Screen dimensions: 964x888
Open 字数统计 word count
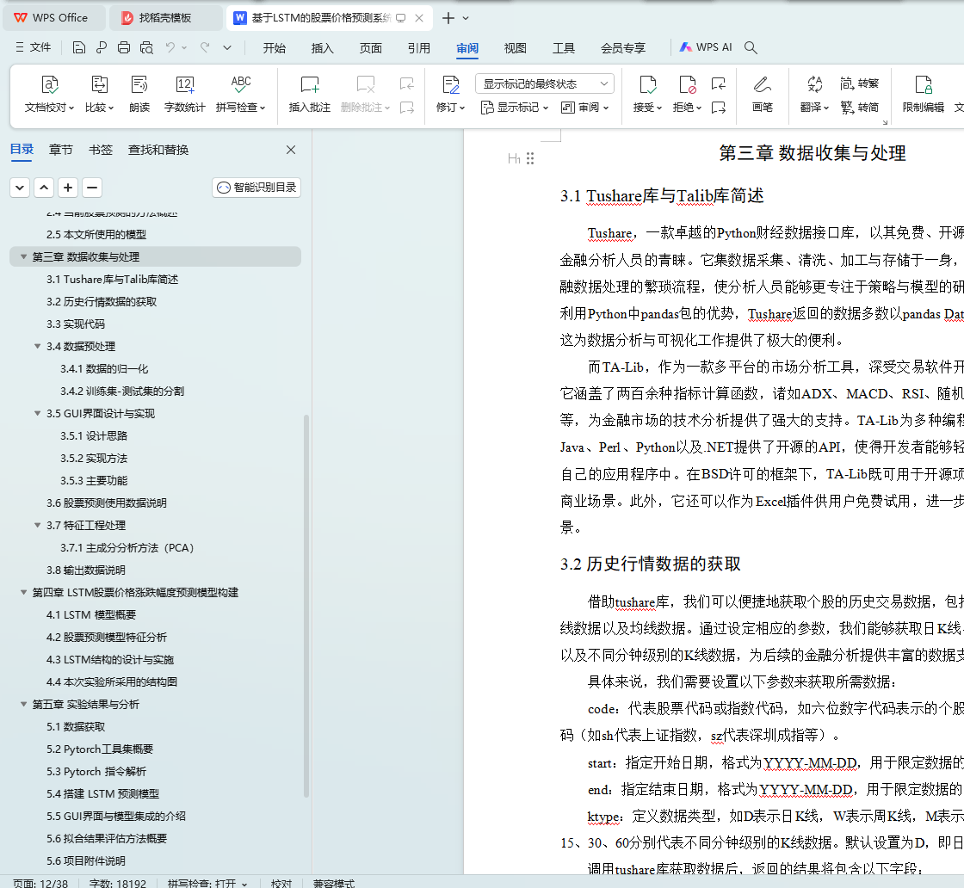(x=184, y=94)
